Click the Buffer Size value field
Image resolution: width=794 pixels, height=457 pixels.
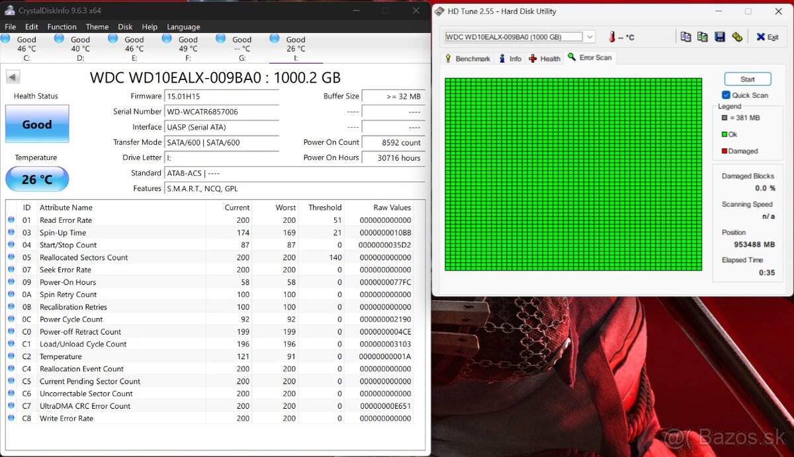tap(393, 97)
